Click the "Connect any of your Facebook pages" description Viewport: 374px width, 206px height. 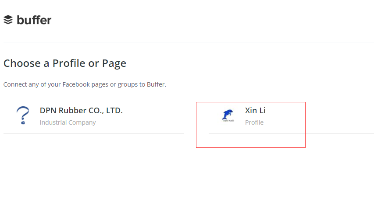pos(85,84)
